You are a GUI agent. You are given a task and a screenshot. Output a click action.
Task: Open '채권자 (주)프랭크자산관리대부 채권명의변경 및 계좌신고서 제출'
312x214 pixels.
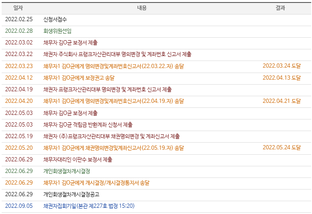click(x=111, y=136)
